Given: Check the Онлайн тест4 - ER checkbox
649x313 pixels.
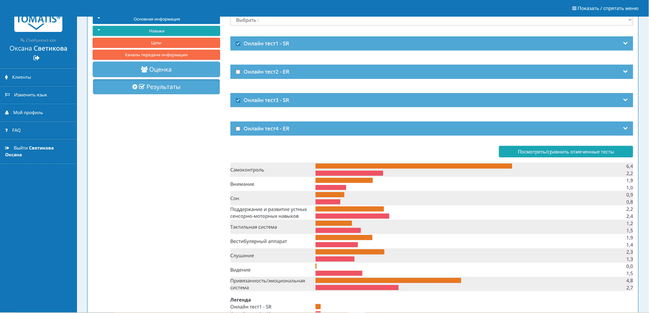Looking at the screenshot, I should 238,129.
